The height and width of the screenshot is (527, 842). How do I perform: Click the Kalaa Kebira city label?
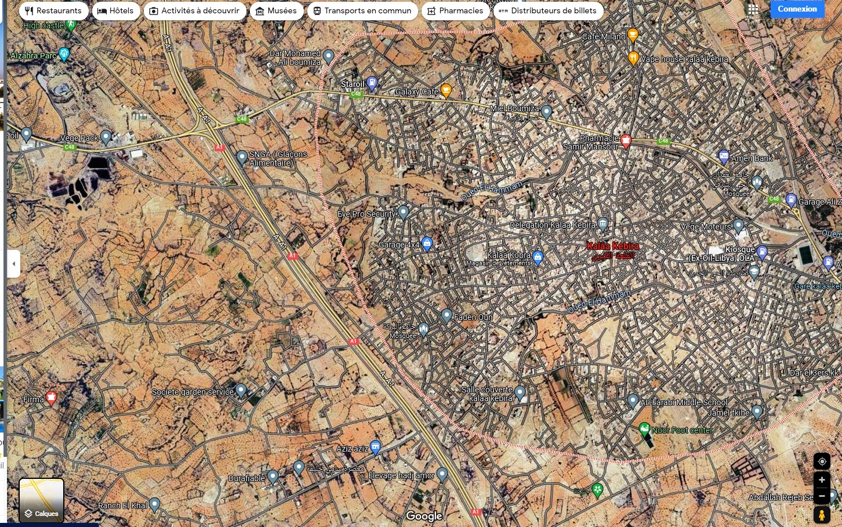(612, 246)
